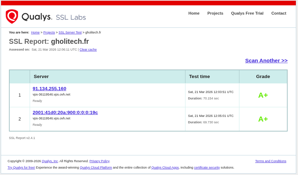
Task: Click the Projects breadcrumb link
Action: [49, 32]
